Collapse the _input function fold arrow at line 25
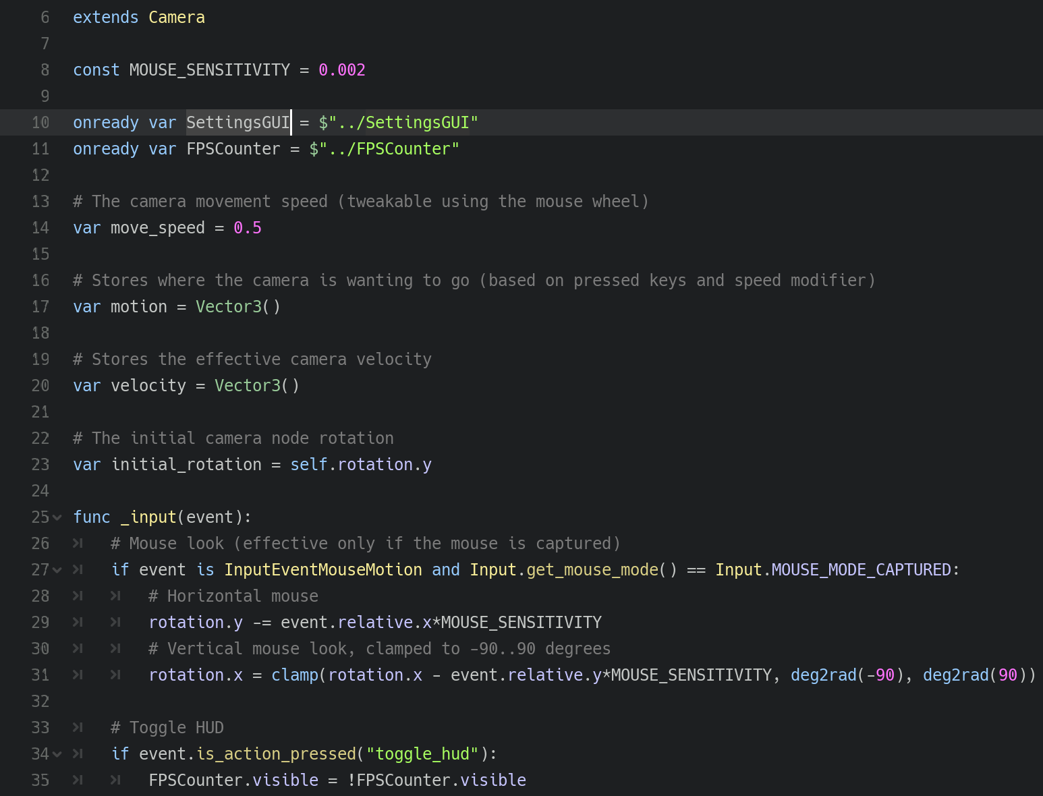 click(57, 517)
